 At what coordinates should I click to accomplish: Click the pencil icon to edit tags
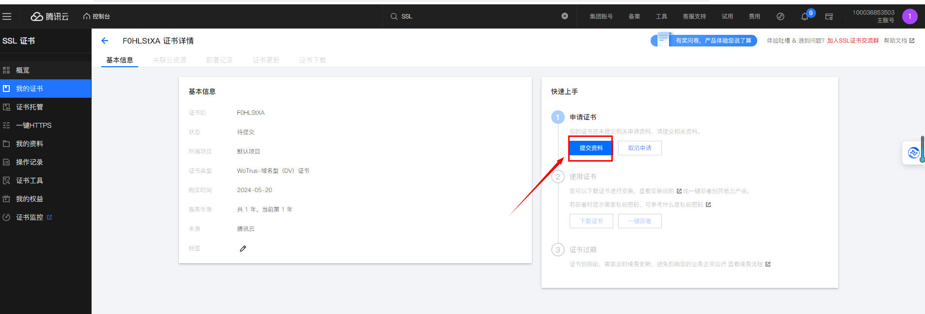(x=243, y=249)
